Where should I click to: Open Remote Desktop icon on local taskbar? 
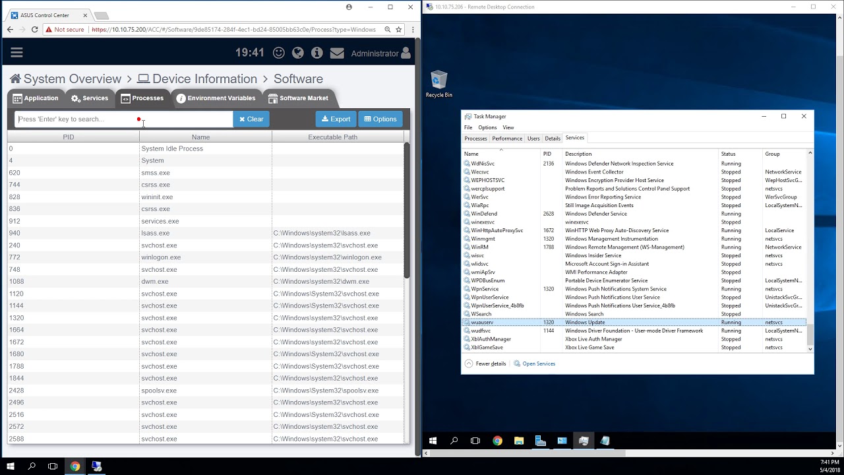coord(96,466)
